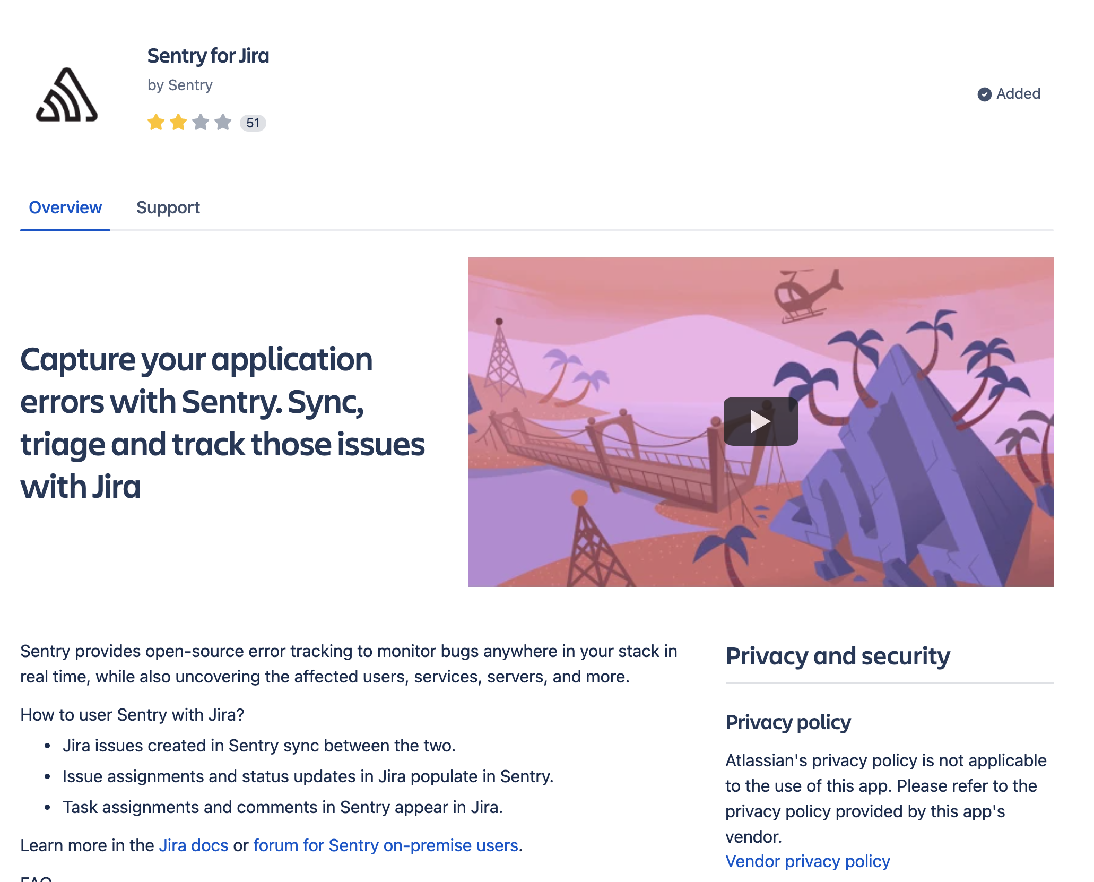The height and width of the screenshot is (882, 1094).
Task: Open the Vendor privacy policy
Action: pos(808,861)
